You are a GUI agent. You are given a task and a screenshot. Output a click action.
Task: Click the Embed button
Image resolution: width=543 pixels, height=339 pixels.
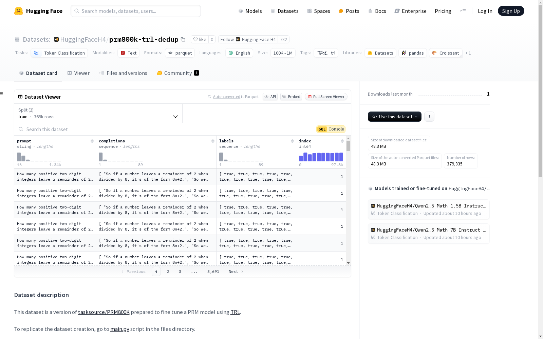[x=291, y=97]
